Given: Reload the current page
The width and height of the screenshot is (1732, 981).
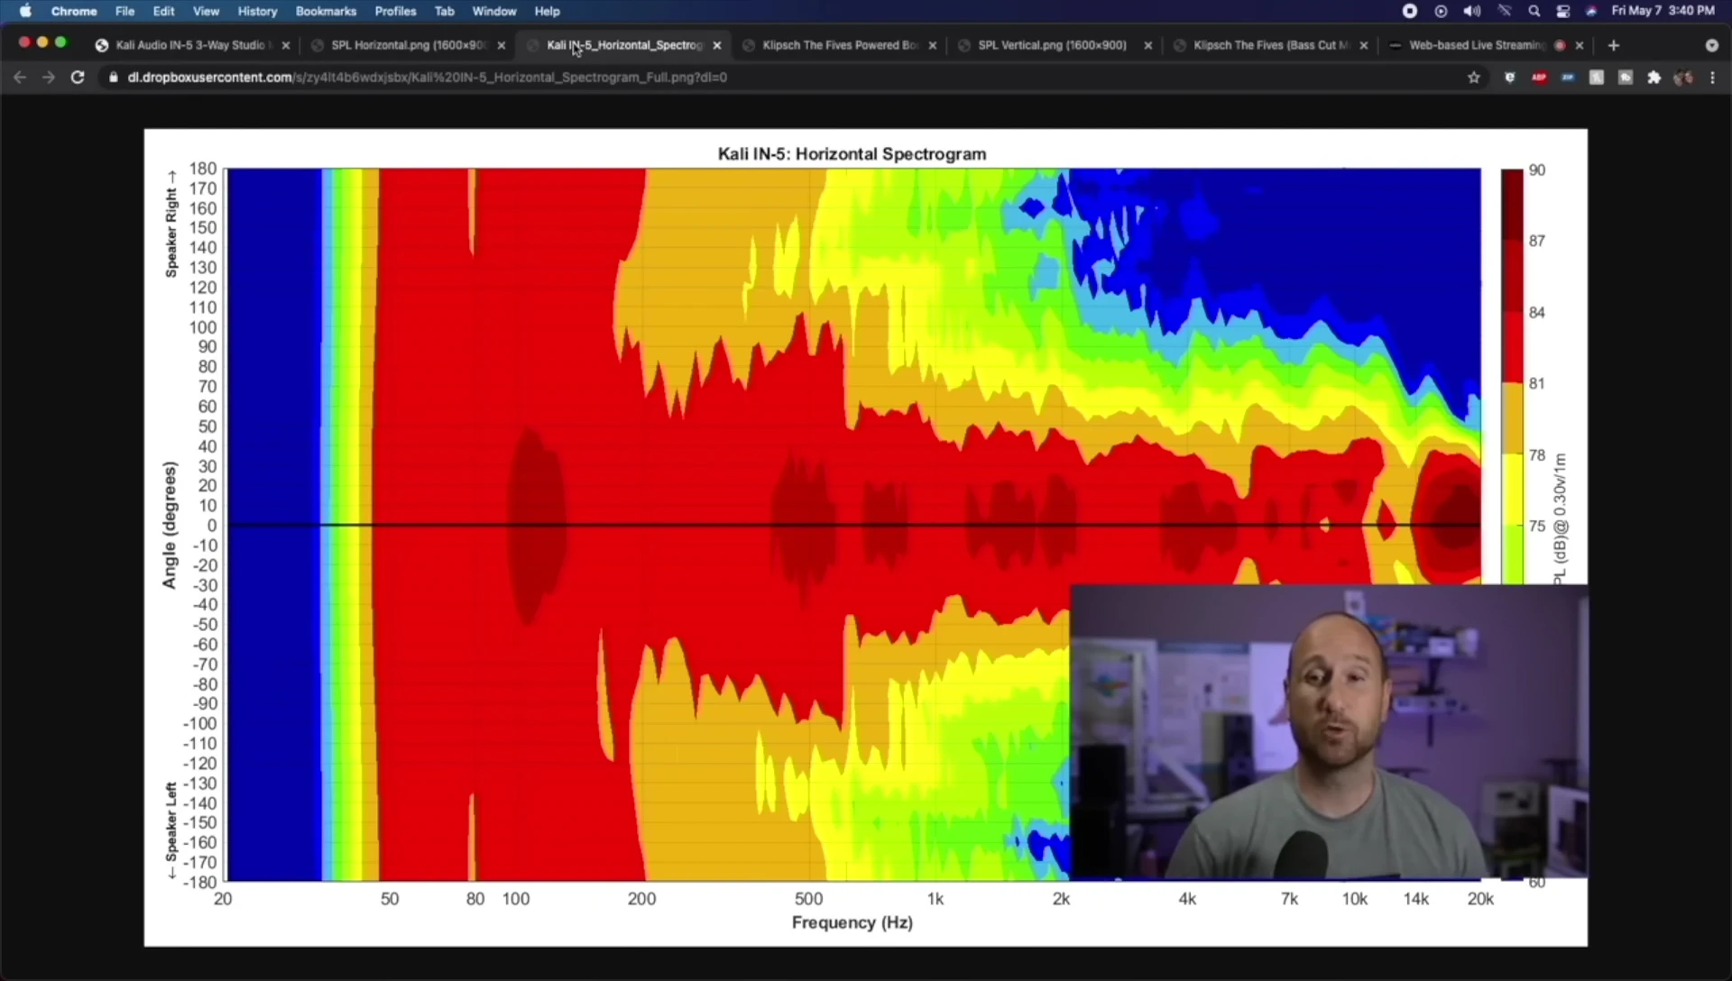Looking at the screenshot, I should pos(78,78).
